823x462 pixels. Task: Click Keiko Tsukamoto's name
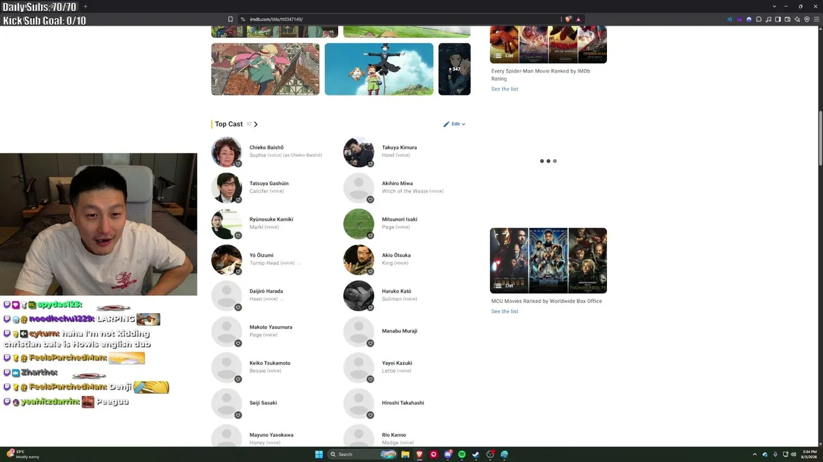[x=270, y=363]
